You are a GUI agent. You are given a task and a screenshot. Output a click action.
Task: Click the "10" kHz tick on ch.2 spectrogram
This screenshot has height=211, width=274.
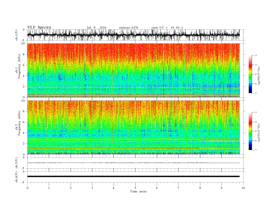pos(24,101)
